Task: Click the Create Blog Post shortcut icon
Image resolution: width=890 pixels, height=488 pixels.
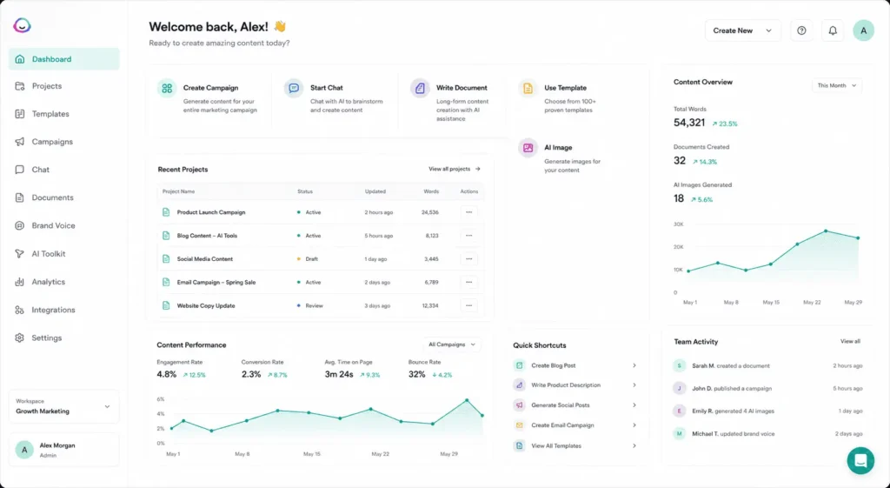Action: pyautogui.click(x=520, y=365)
